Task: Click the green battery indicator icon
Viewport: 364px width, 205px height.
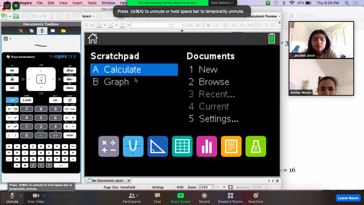Action: (x=272, y=38)
